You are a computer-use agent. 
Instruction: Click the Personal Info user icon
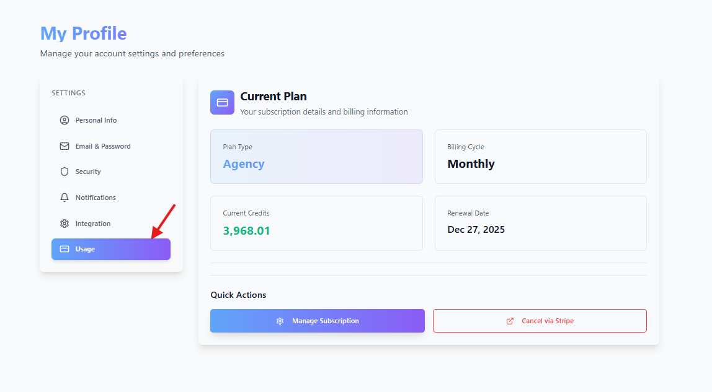point(65,120)
